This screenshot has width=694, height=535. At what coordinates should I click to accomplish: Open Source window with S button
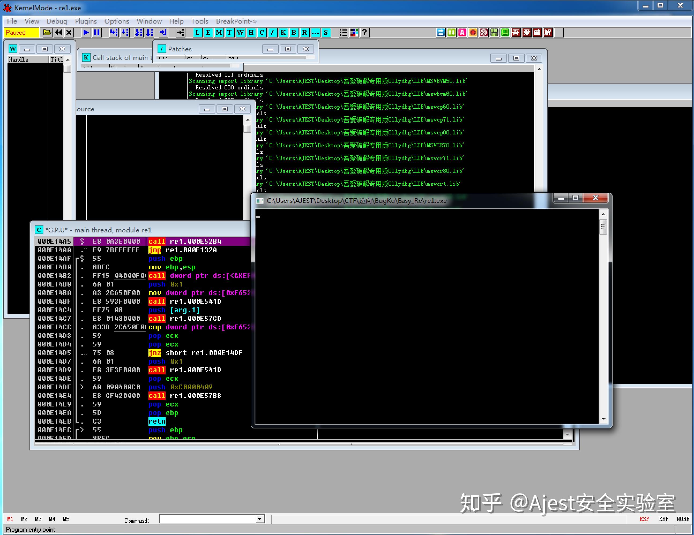[326, 32]
